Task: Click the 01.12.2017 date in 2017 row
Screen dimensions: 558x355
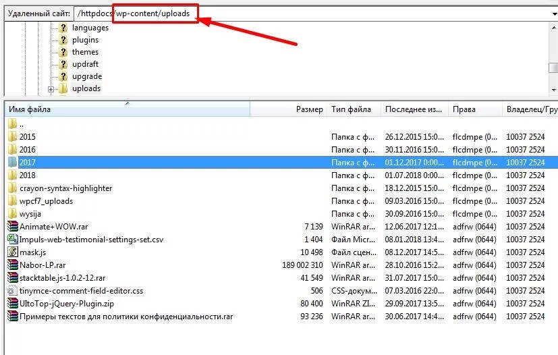Action: (414, 163)
